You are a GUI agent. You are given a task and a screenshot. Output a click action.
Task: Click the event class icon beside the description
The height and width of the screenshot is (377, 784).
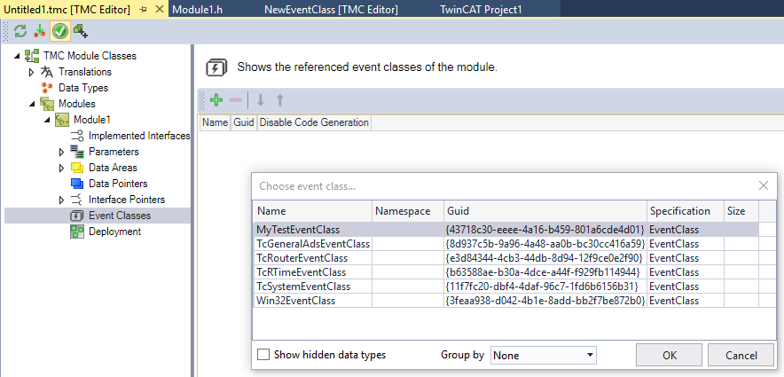click(216, 67)
